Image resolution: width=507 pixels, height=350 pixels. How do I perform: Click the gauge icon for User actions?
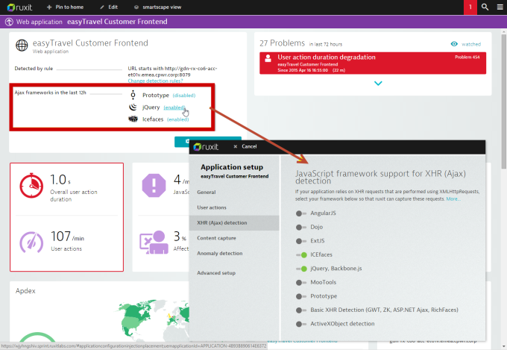click(x=31, y=243)
